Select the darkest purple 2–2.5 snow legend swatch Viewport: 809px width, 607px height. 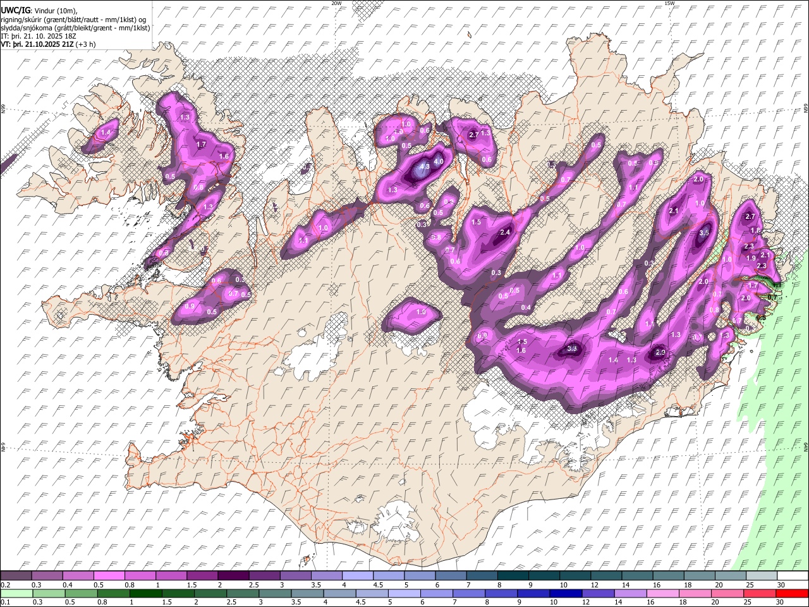(x=233, y=575)
